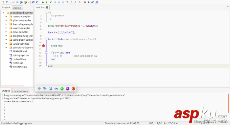Image resolution: width=230 pixels, height=125 pixels.
Task: Open the watch window icon
Action: tap(97, 2)
